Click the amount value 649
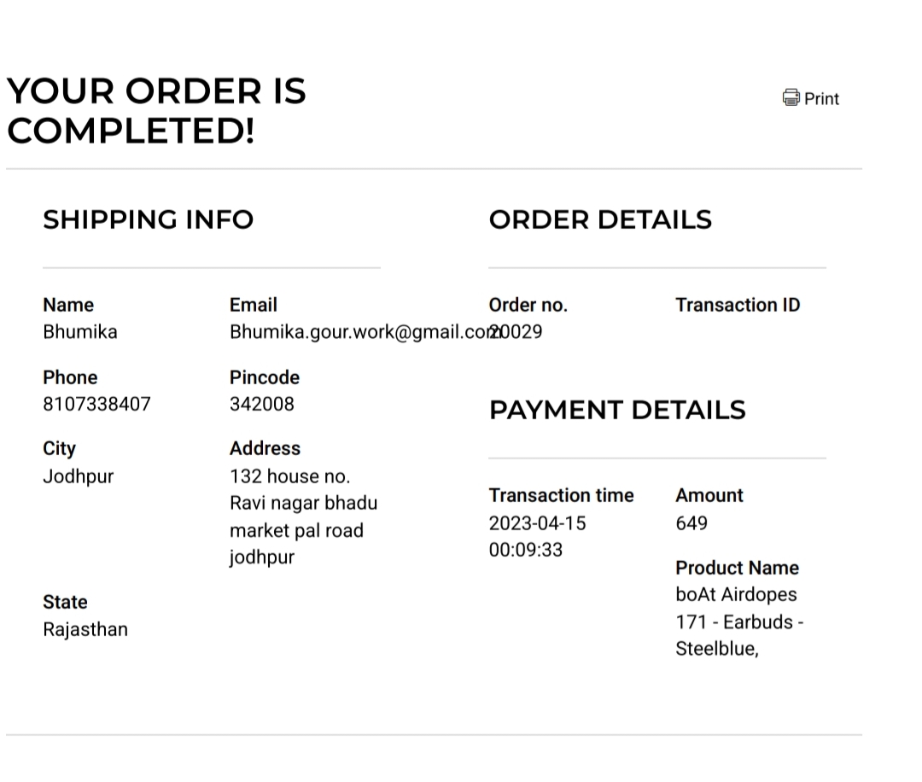This screenshot has width=922, height=782. (691, 522)
